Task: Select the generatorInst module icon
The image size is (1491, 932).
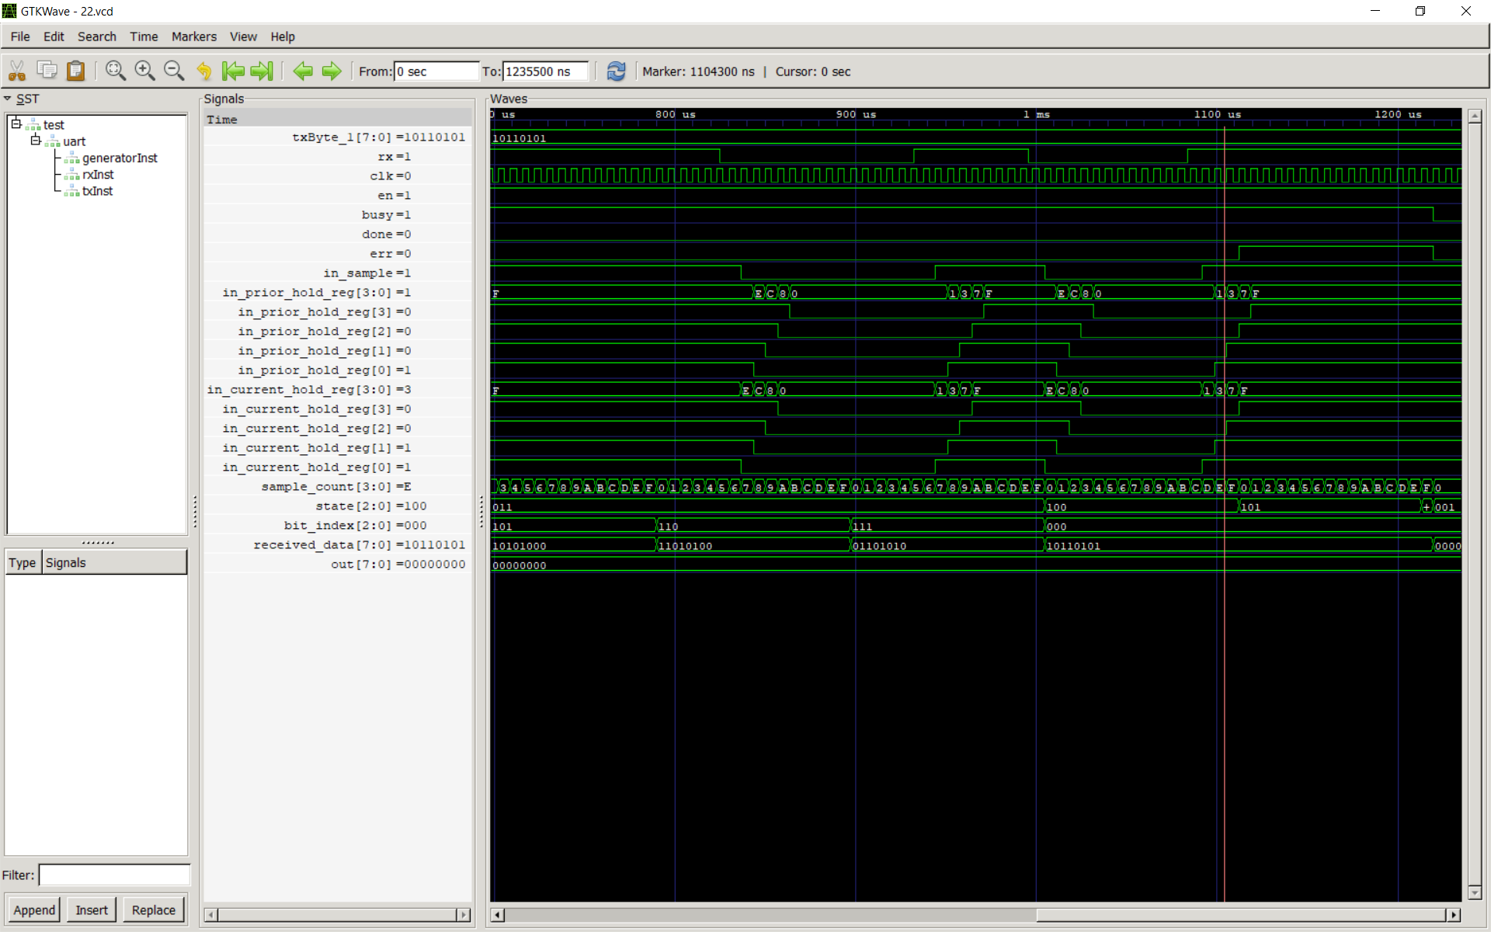Action: 71,158
